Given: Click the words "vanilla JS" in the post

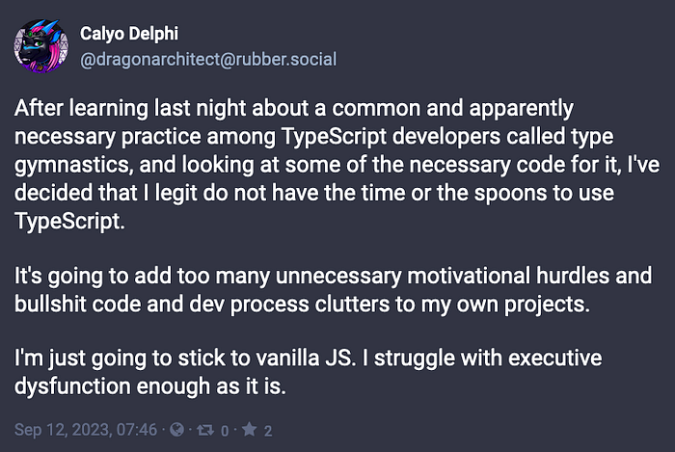Looking at the screenshot, I should click(x=305, y=358).
